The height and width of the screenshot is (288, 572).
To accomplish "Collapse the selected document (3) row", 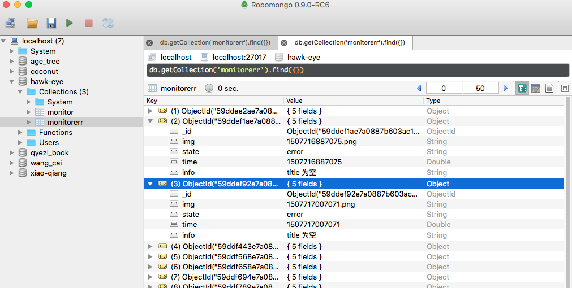I will (150, 184).
